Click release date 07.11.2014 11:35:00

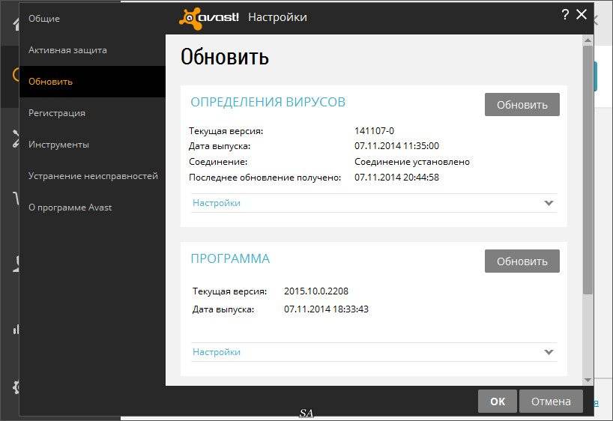click(396, 146)
